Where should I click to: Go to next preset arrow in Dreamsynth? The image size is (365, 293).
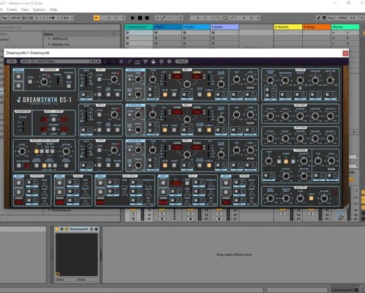pos(99,61)
